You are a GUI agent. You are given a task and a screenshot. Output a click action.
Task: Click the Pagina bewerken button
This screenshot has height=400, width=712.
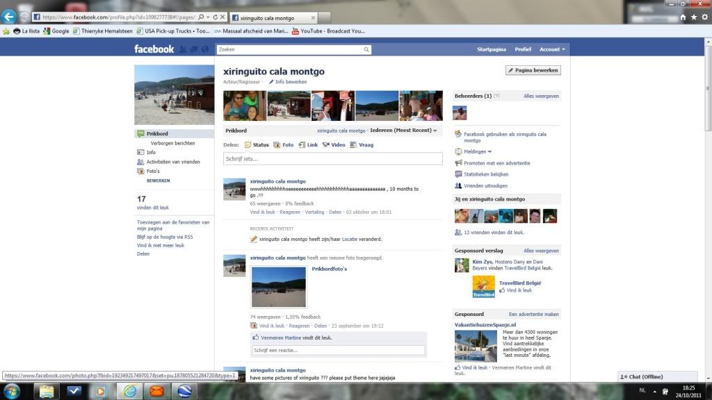(533, 70)
